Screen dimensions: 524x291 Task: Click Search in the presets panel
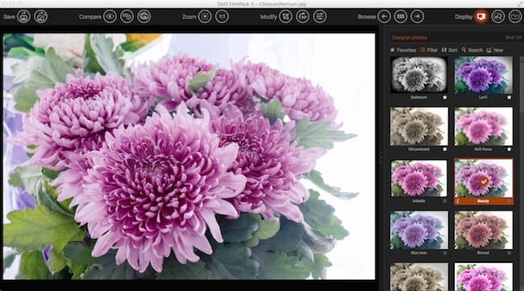472,50
